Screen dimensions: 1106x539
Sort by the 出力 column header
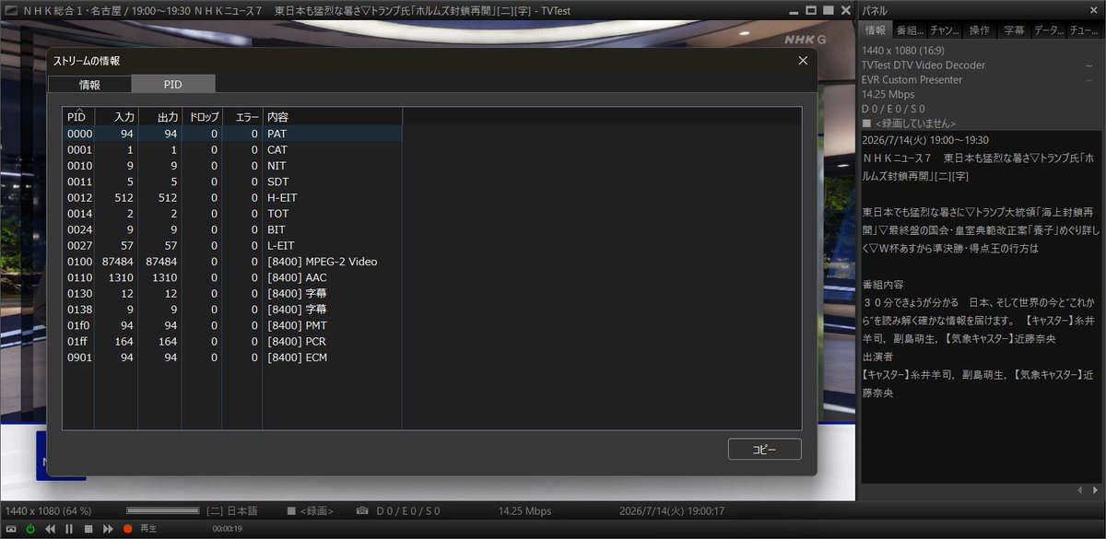159,117
